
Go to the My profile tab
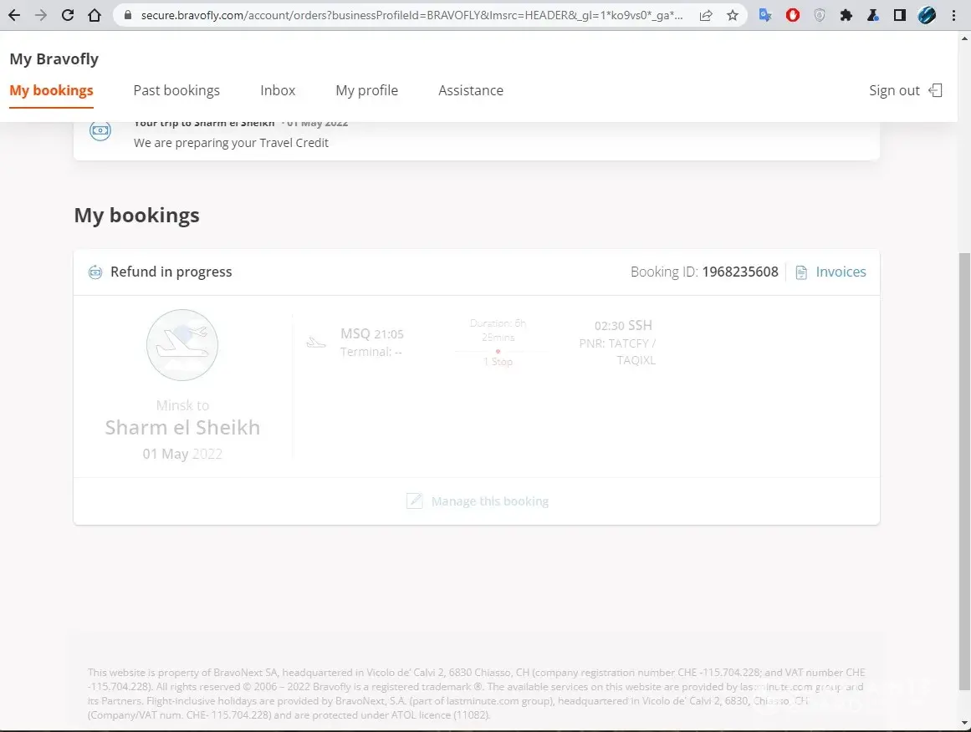pos(366,90)
